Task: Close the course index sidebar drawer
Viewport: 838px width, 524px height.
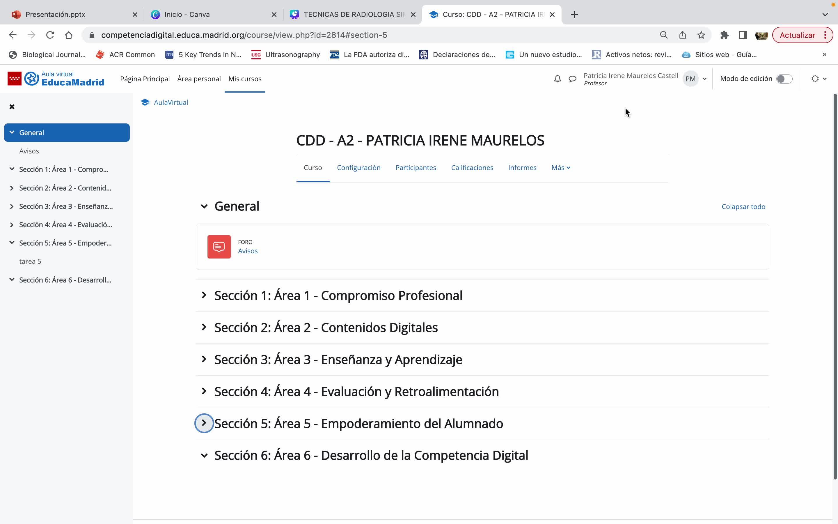Action: (x=12, y=106)
